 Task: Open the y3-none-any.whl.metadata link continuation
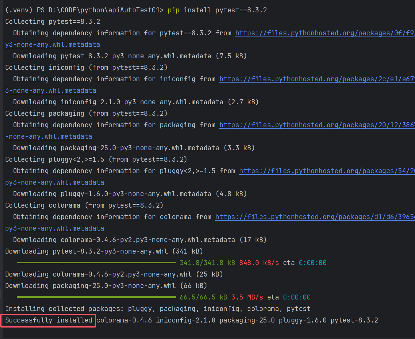click(x=53, y=44)
